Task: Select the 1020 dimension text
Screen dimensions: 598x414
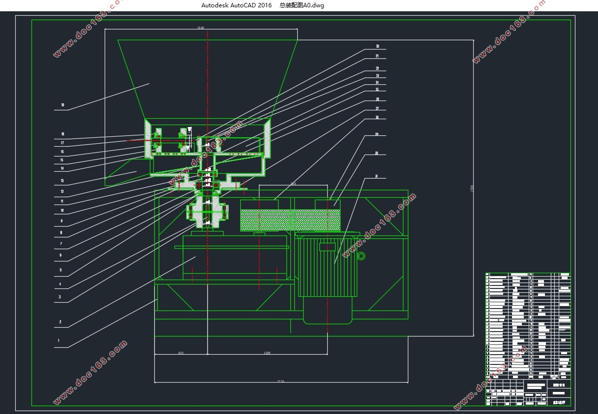Action: point(267,353)
